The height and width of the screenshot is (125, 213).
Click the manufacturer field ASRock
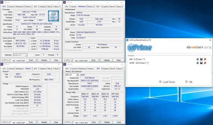point(99,13)
